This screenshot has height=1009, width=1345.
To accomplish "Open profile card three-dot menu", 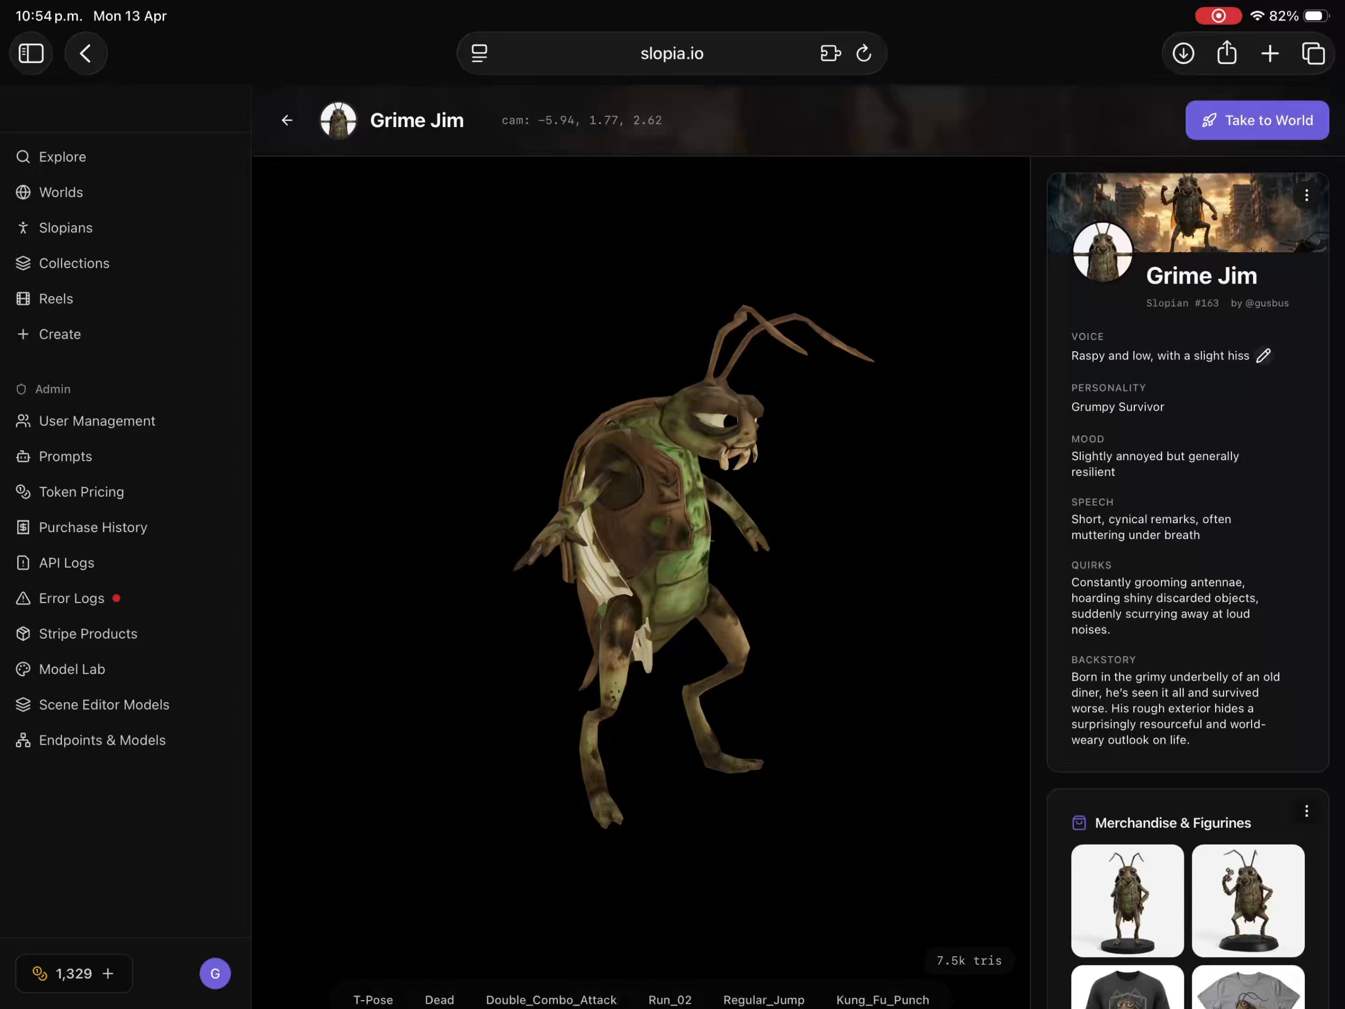I will coord(1306,196).
